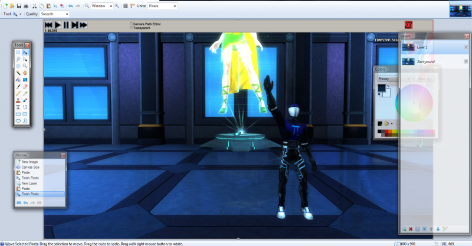
Task: Select the Move Selected Pixels tool
Action: (x=25, y=53)
